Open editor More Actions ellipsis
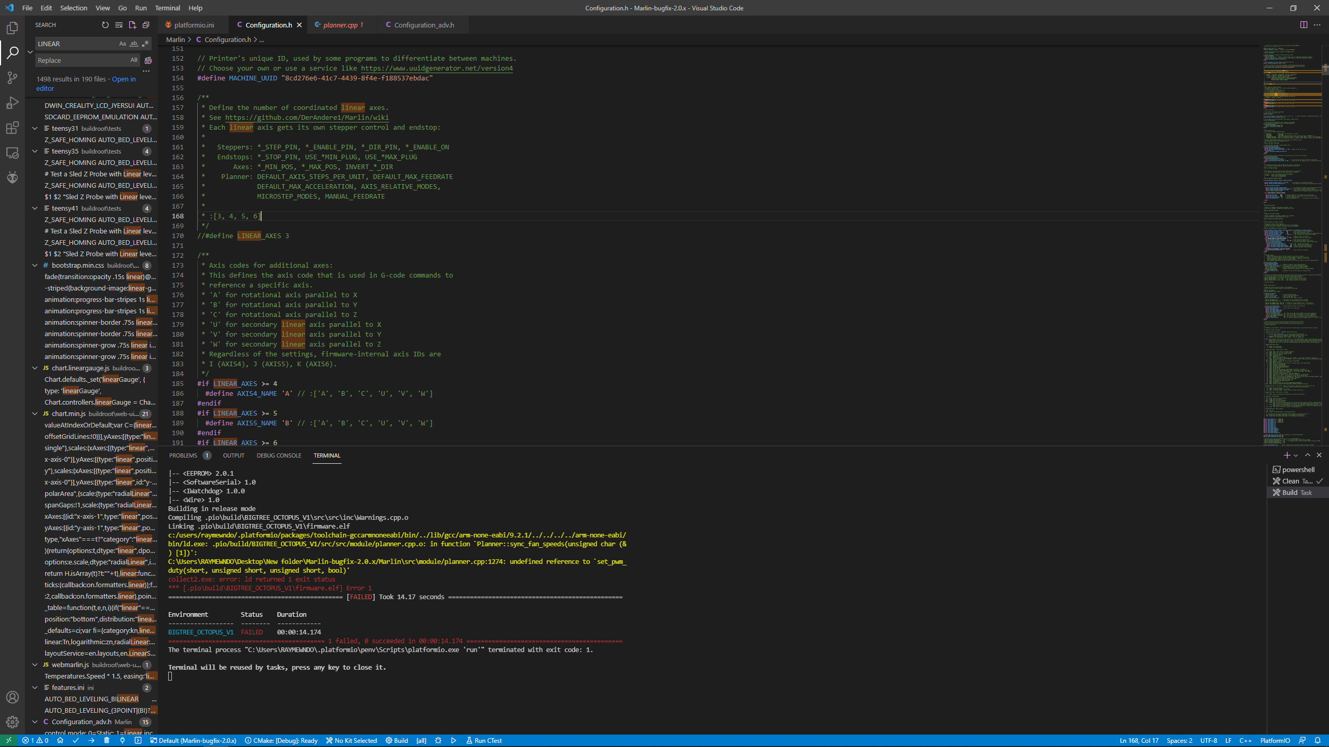The height and width of the screenshot is (747, 1329). coord(1317,25)
